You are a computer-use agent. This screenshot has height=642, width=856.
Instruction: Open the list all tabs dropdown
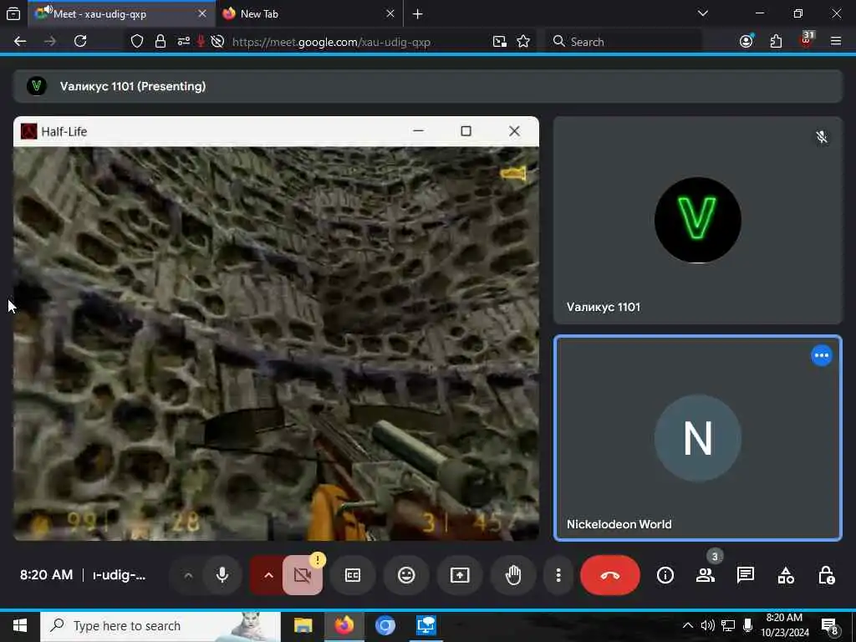pos(702,13)
